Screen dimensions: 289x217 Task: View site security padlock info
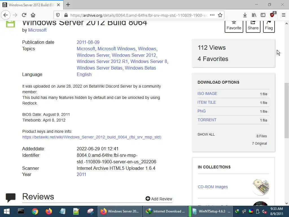[x=66, y=15]
